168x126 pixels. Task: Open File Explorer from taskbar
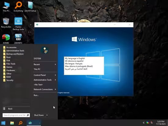pyautogui.click(x=12, y=123)
